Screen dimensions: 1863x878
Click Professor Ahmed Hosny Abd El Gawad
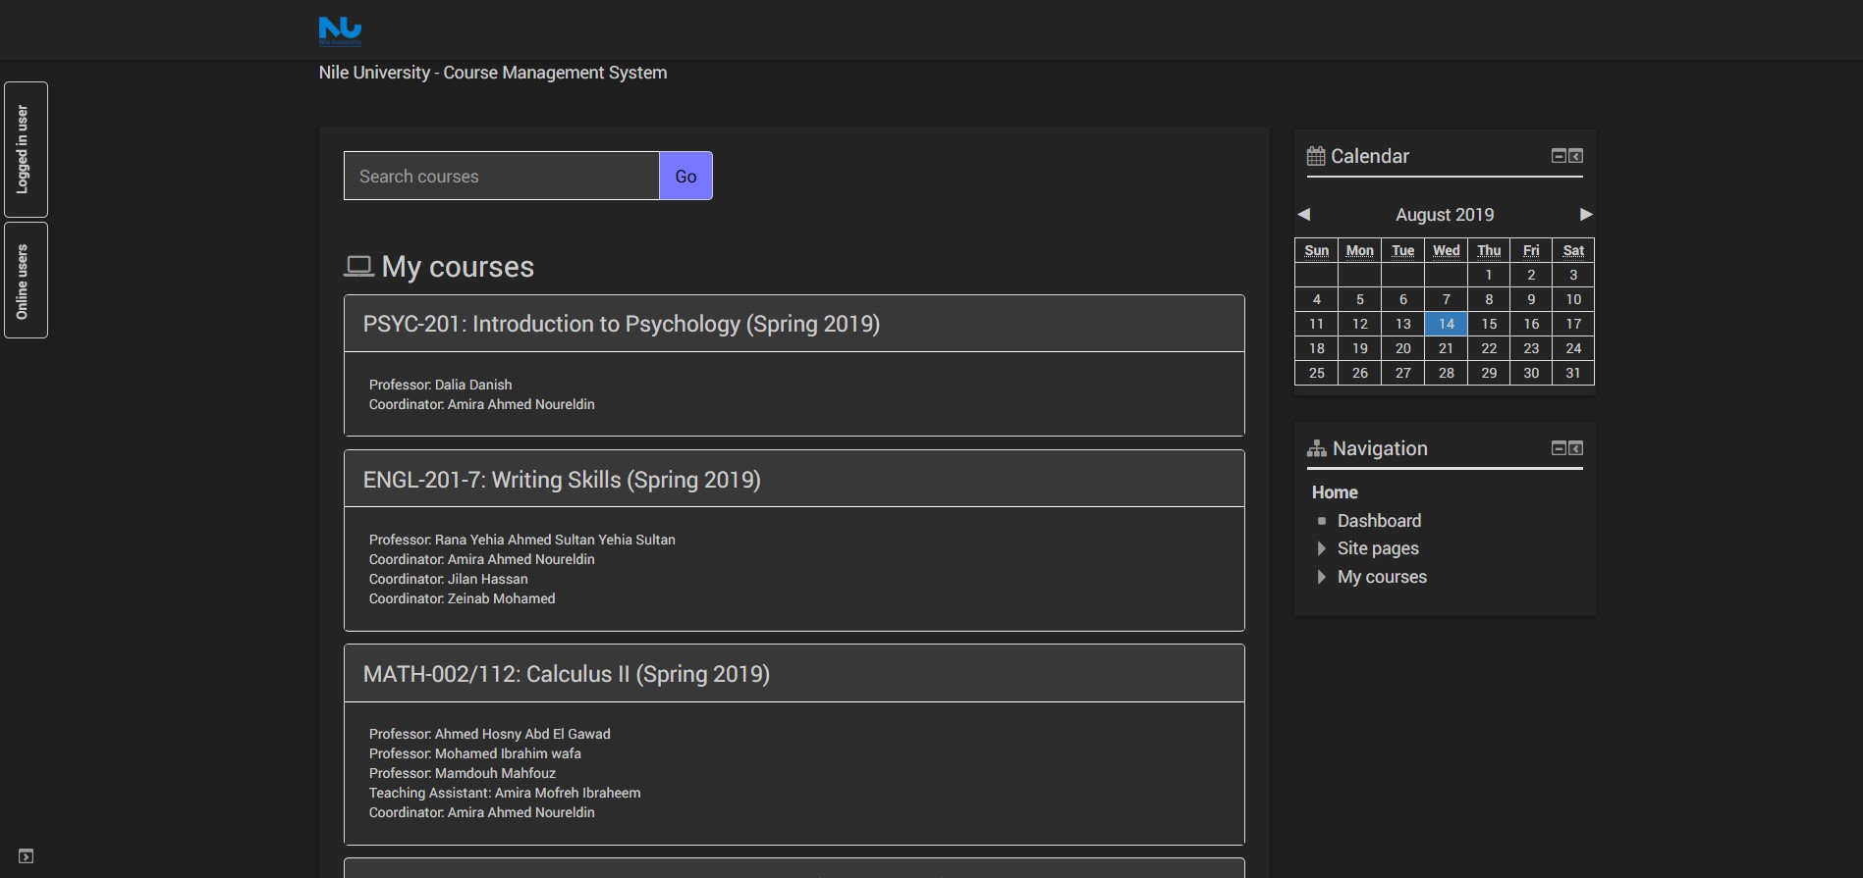tap(489, 734)
